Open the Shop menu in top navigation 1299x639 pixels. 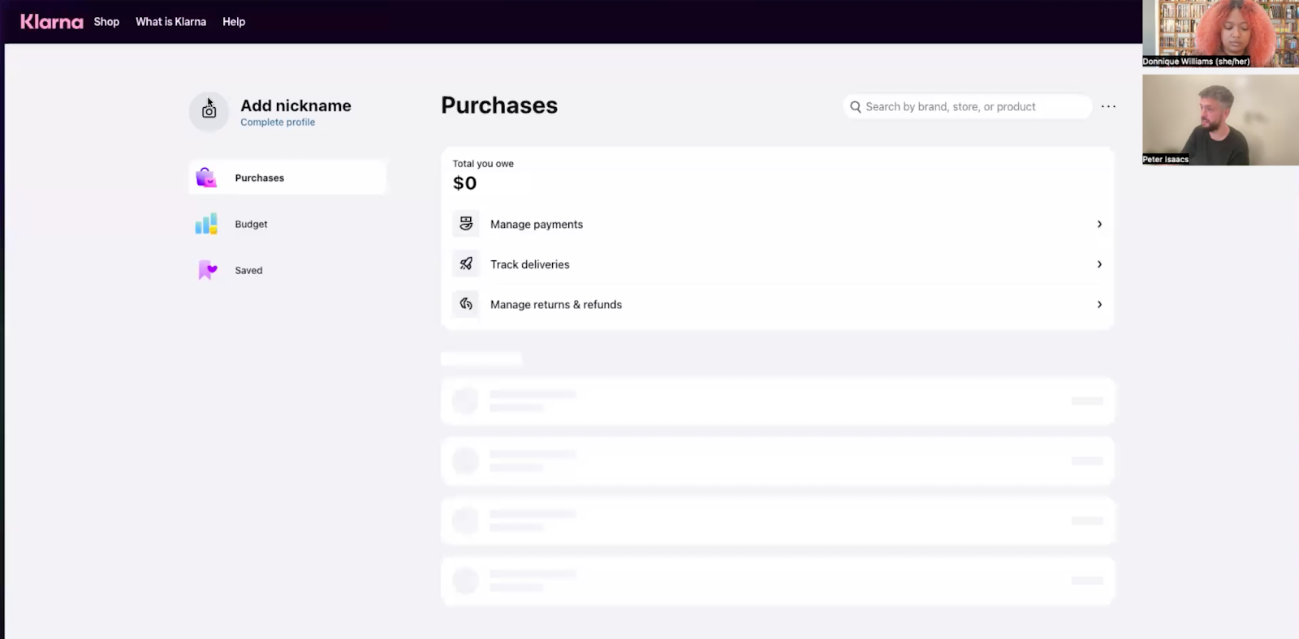coord(106,22)
